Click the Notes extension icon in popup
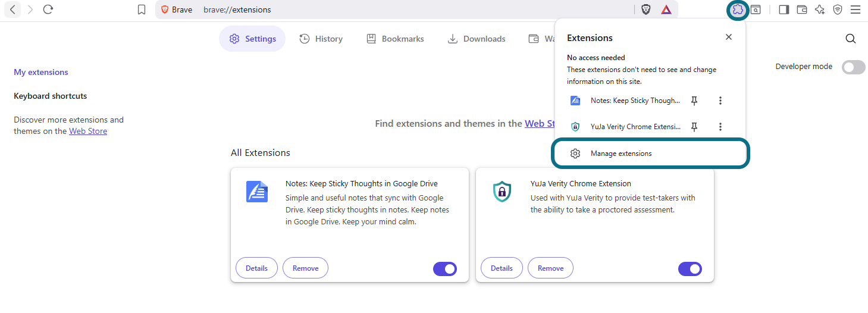The width and height of the screenshot is (868, 313). (575, 101)
